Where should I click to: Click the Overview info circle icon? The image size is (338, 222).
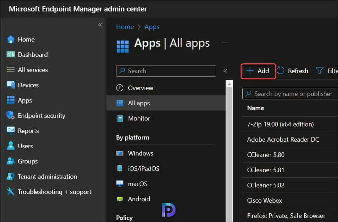click(120, 88)
